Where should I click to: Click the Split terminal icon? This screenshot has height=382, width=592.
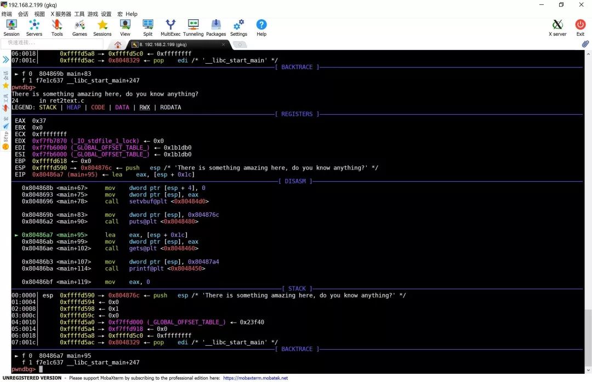tap(147, 28)
